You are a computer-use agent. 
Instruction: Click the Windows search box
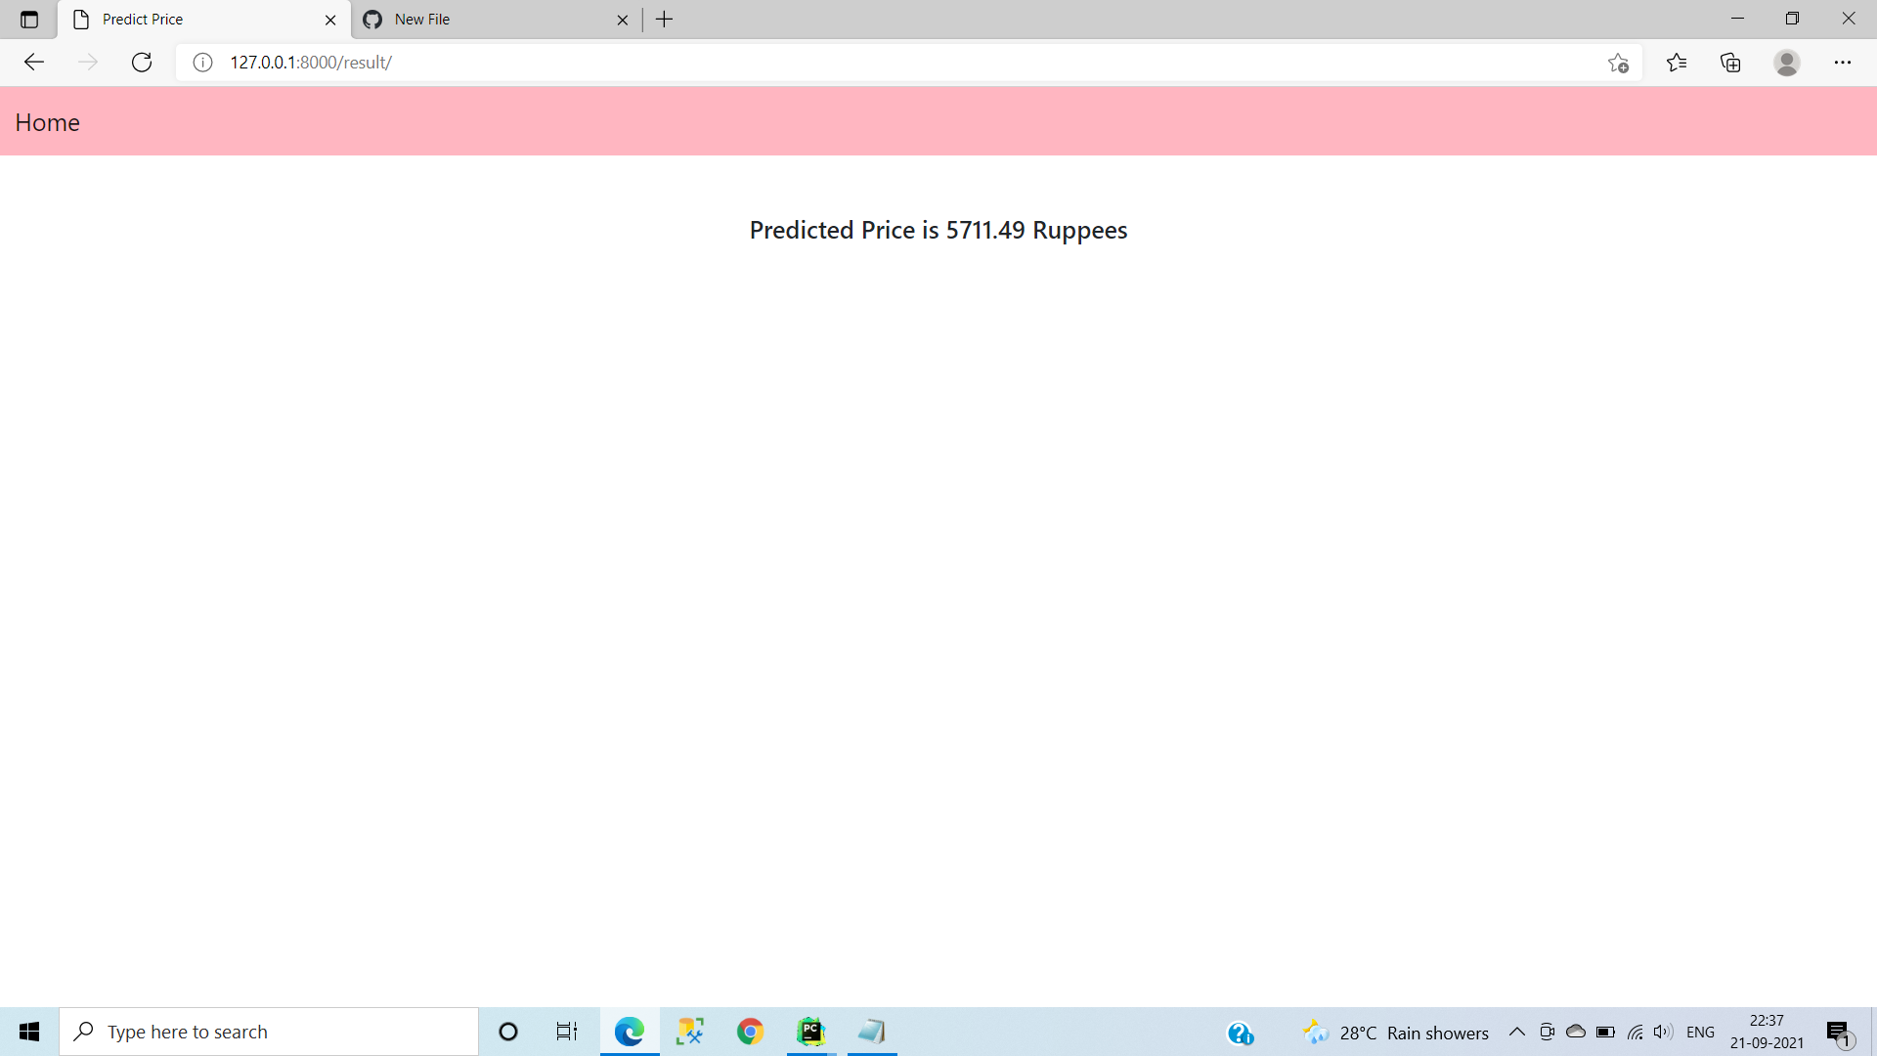pos(269,1032)
